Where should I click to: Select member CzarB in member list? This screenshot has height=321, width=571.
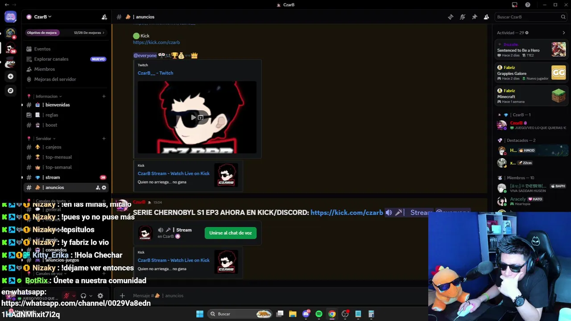coord(531,125)
